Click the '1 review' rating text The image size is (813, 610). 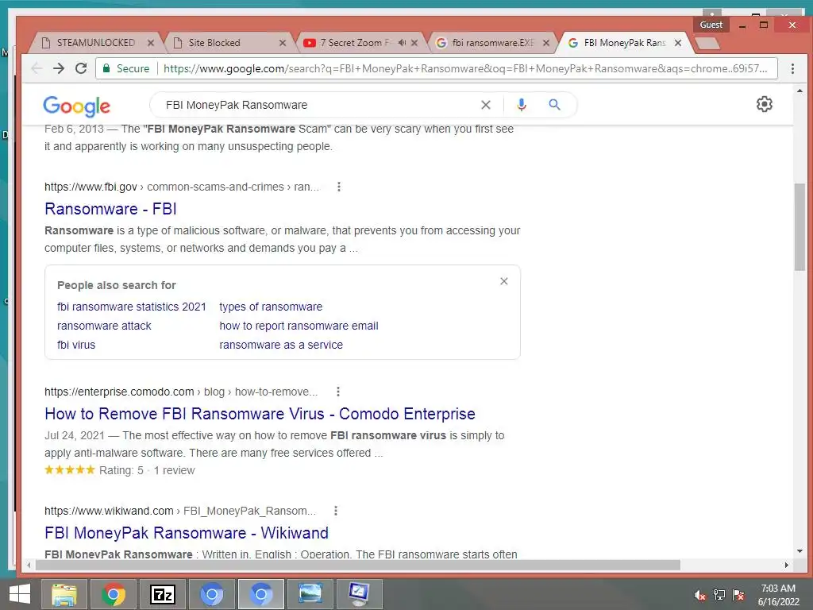coord(174,470)
